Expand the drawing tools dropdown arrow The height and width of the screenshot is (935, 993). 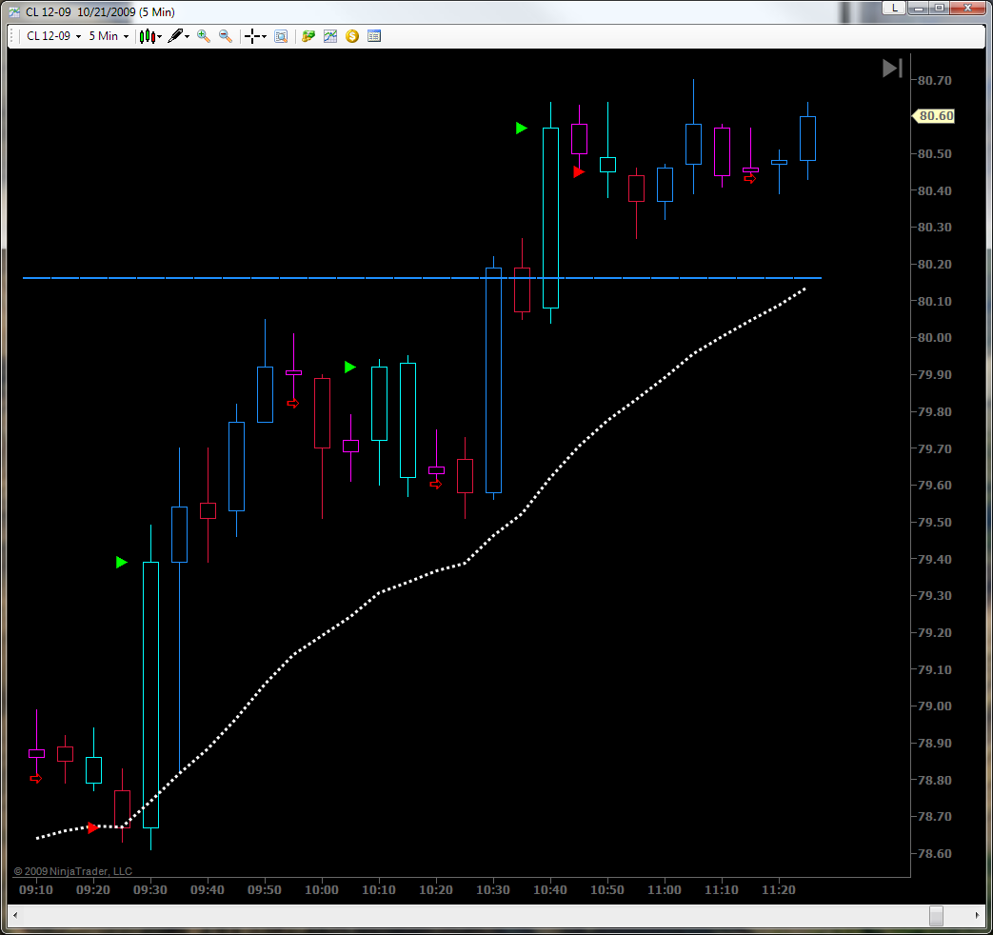click(188, 37)
